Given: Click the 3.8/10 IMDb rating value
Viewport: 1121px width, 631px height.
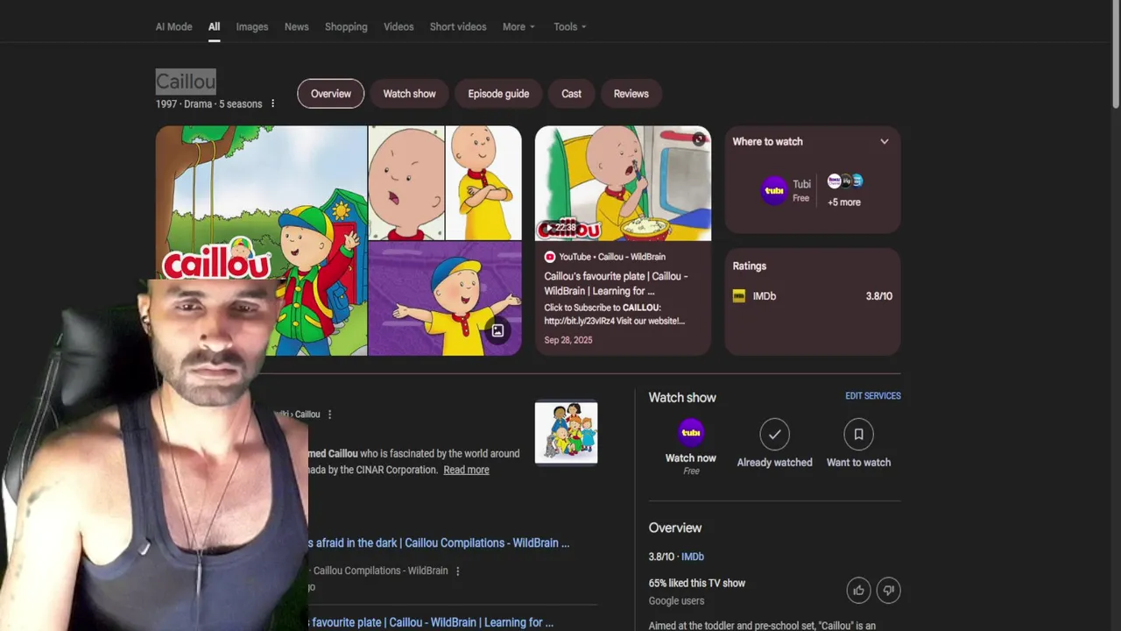Looking at the screenshot, I should 879,296.
